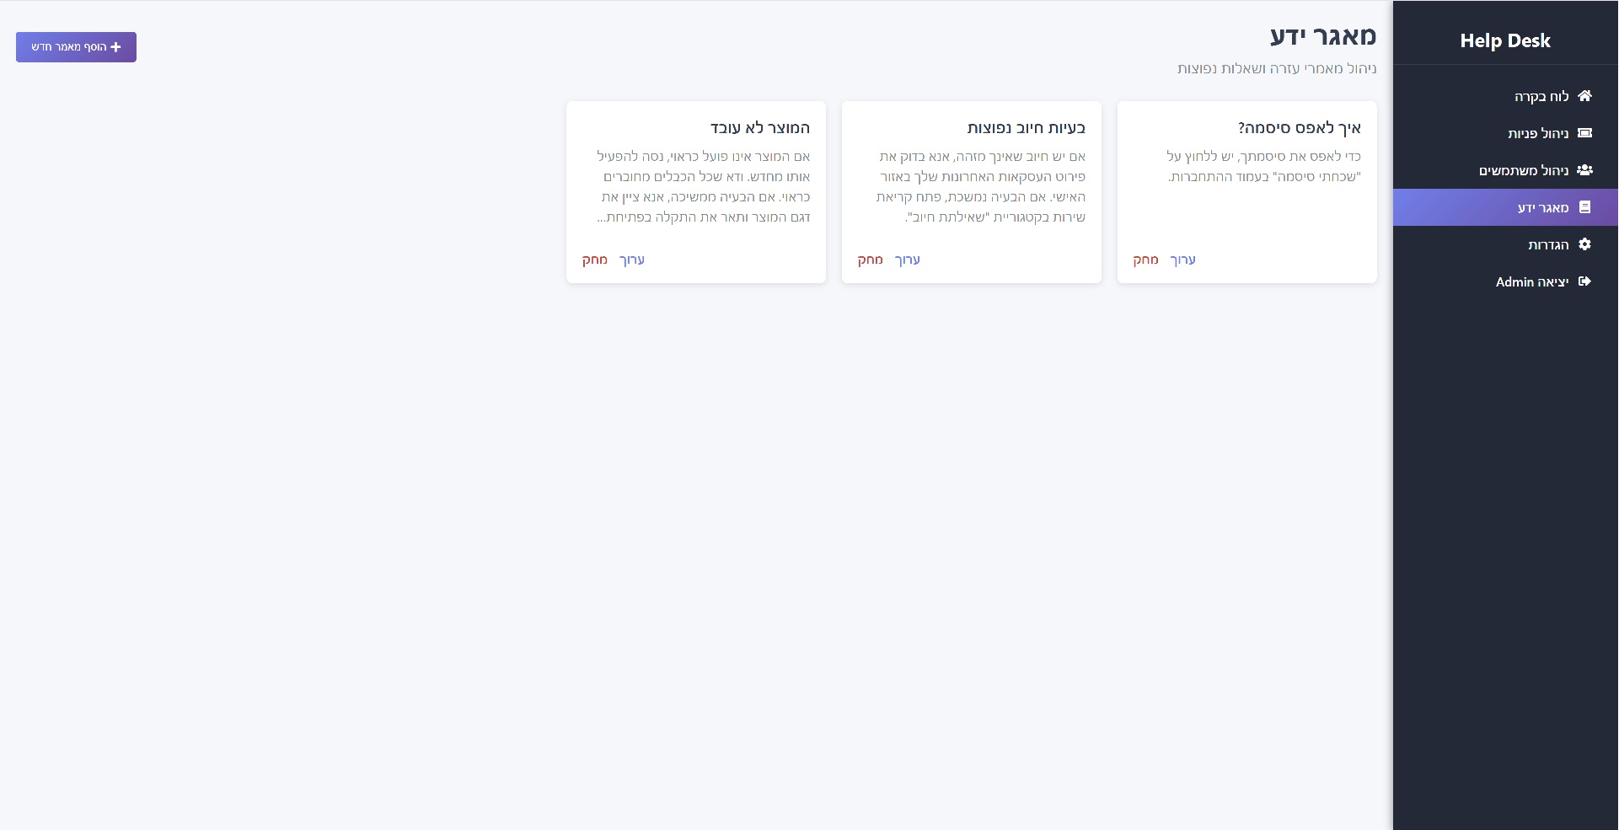The height and width of the screenshot is (830, 1619).
Task: Click the gear icon beside הגדרות
Action: 1584,244
